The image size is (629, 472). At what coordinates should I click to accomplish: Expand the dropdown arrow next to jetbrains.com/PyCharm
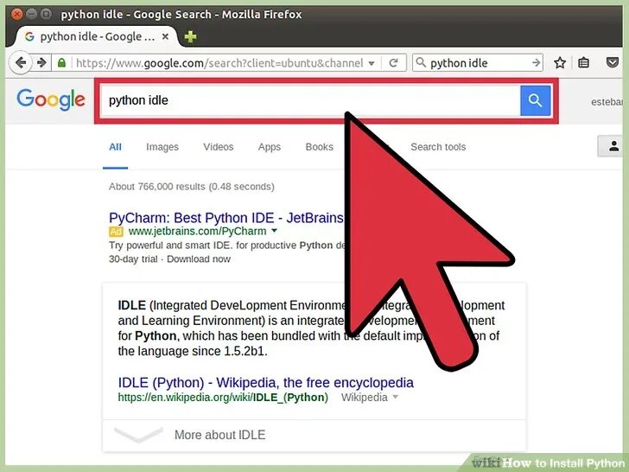(275, 231)
